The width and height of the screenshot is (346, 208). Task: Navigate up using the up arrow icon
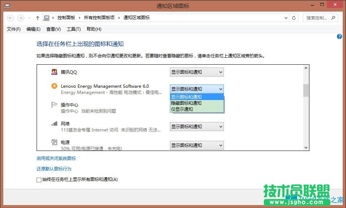click(38, 17)
